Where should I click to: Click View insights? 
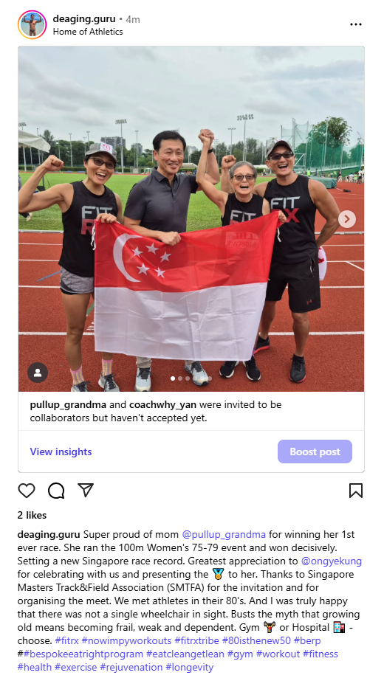click(x=61, y=452)
